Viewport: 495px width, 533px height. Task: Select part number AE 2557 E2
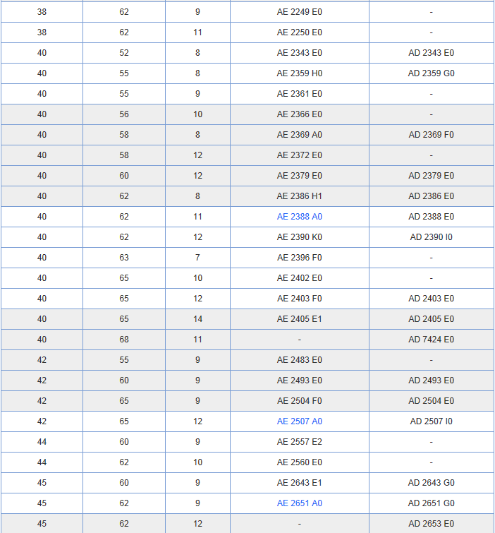[299, 442]
